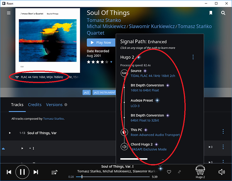Screen dimensions: 232x181
Task: Click the Versions tab circle icon
Action: (x=66, y=105)
